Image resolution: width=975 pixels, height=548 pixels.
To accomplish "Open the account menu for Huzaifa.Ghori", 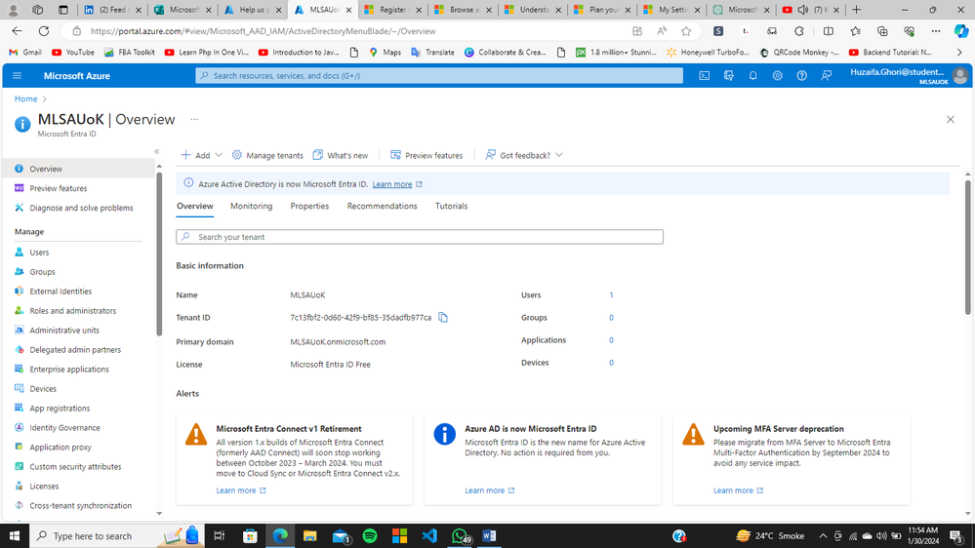I will tap(908, 76).
